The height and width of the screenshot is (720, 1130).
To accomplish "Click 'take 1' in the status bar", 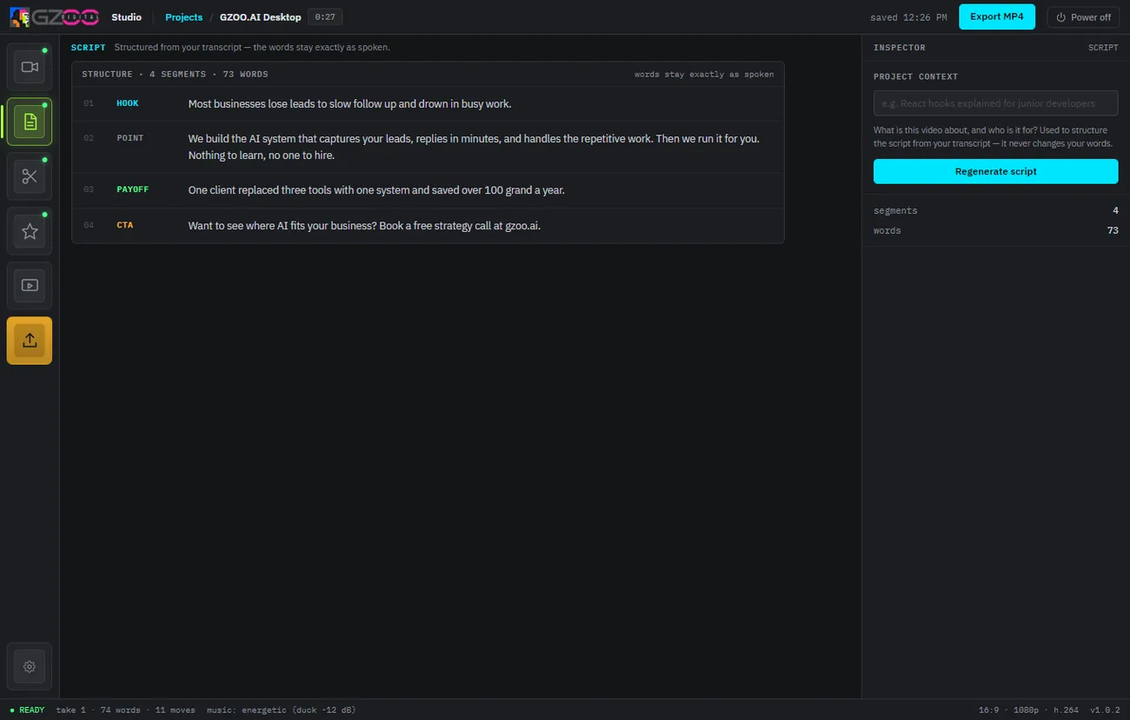I will (71, 710).
